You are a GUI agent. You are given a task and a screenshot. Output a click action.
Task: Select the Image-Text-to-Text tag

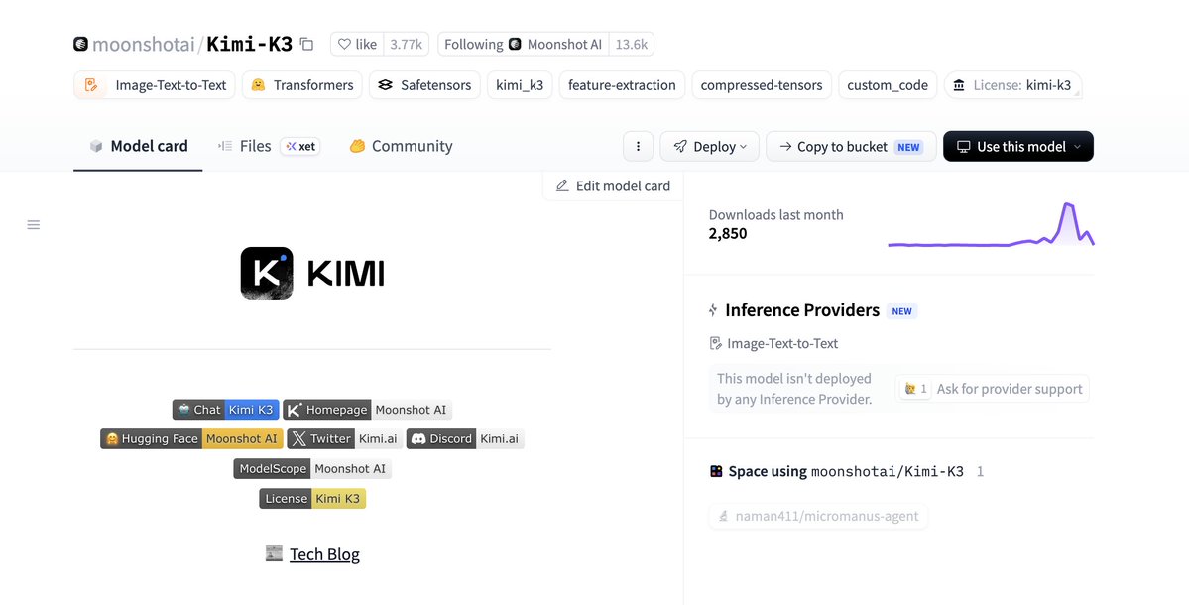155,85
